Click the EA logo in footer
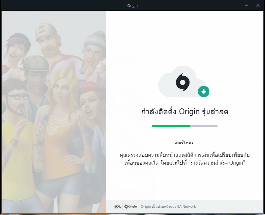The width and height of the screenshot is (265, 215). pyautogui.click(x=118, y=206)
